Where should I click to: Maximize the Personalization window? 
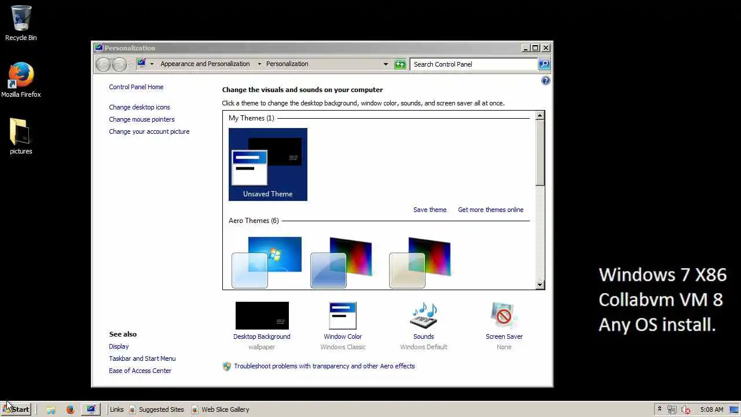(535, 48)
